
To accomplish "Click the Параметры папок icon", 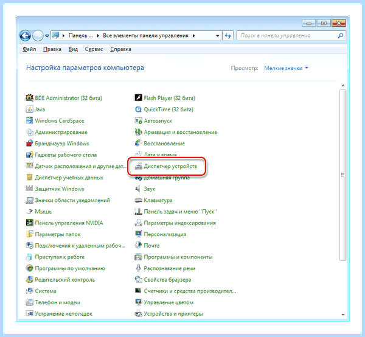I will point(29,234).
